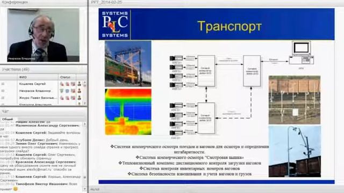Click the thermal imaging picture on the slide
Screen dimensions: 344x193
click(128, 112)
